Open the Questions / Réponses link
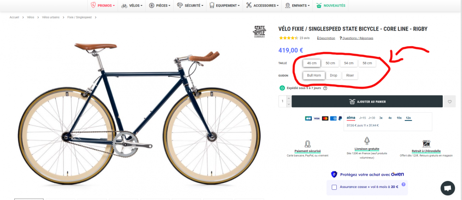Image resolution: width=462 pixels, height=200 pixels. tap(356, 38)
